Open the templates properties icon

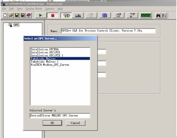point(118,15)
